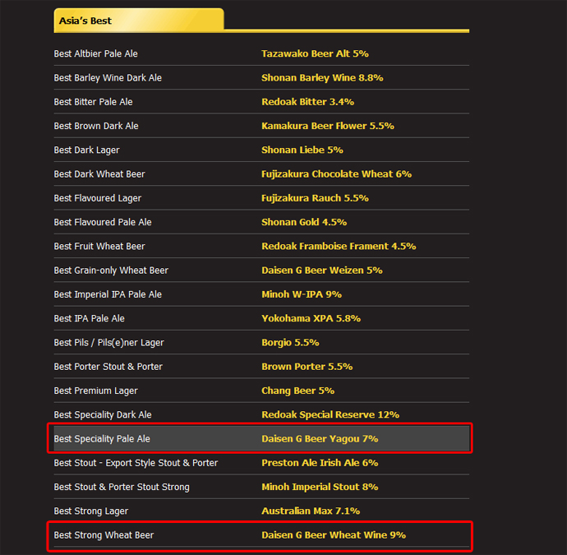Viewport: 567px width, 555px height.
Task: Select the Best Speciality Pale Ale text
Action: (x=102, y=439)
